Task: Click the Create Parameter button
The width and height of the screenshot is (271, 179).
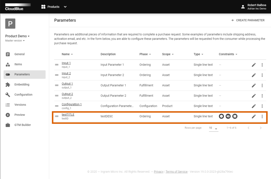Action: tap(248, 20)
